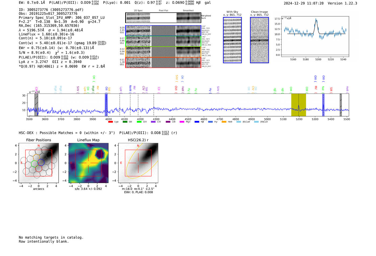Click the blue Hβ legend swatch
The height and width of the screenshot is (256, 376).
tap(197, 122)
